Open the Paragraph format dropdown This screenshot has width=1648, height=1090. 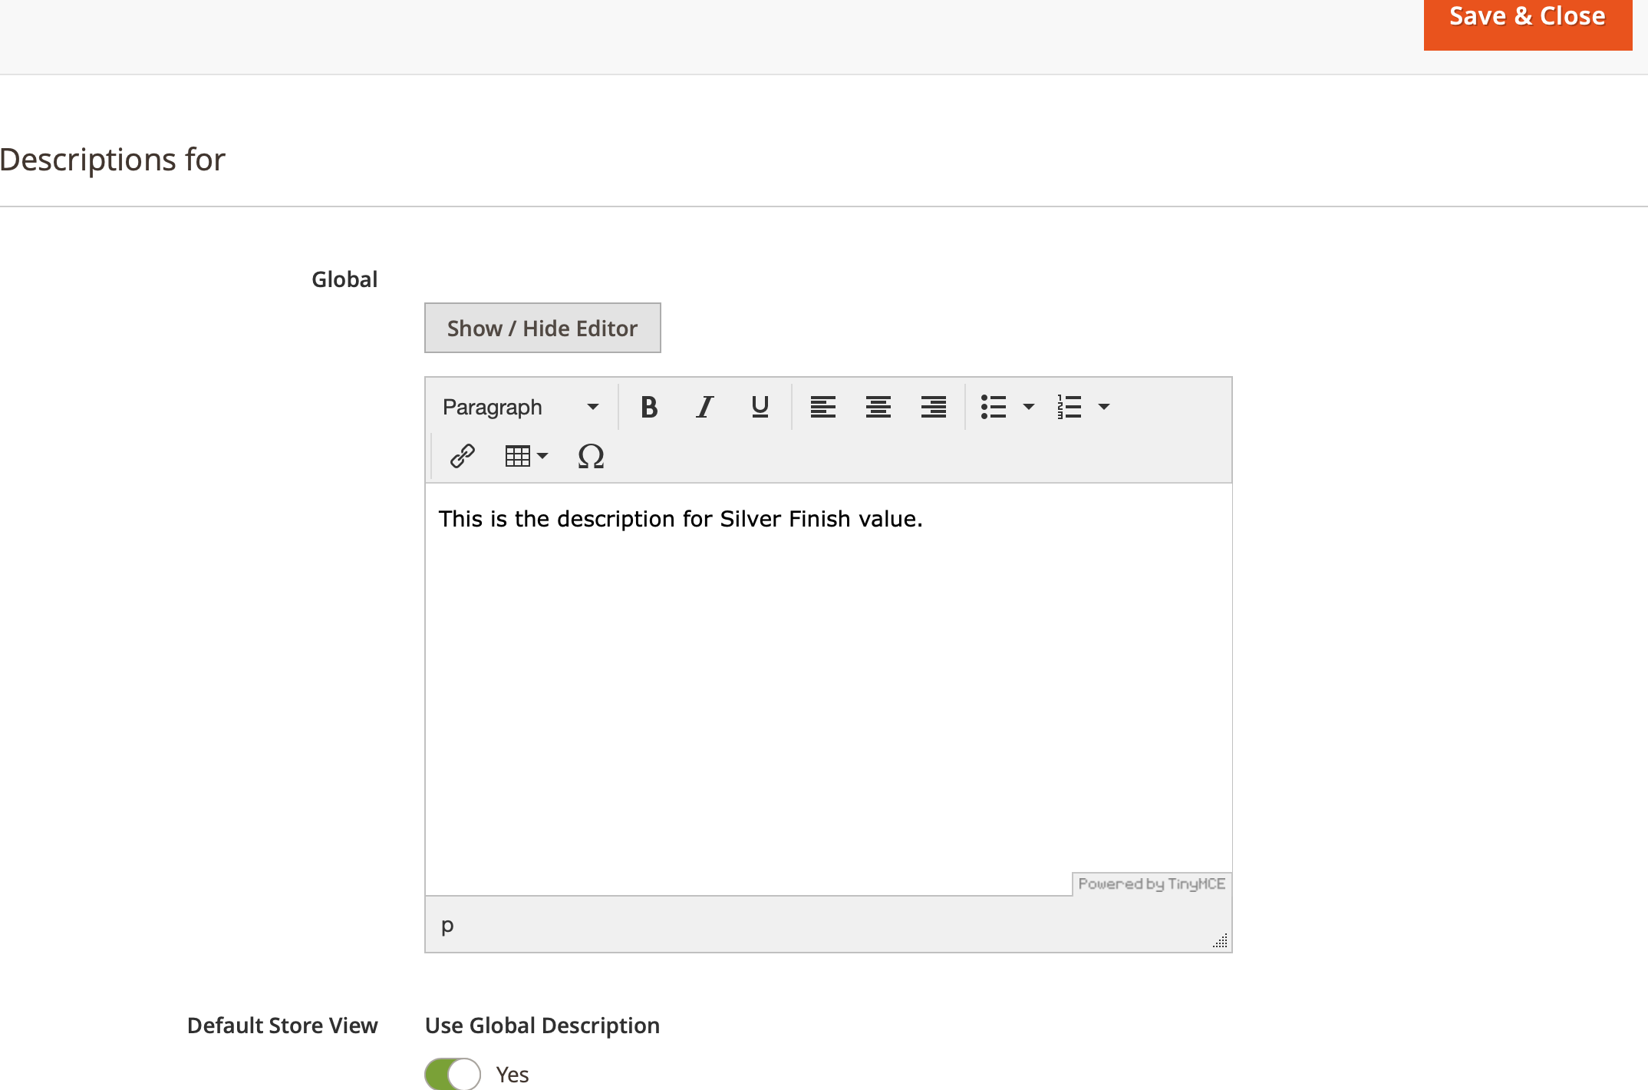522,407
